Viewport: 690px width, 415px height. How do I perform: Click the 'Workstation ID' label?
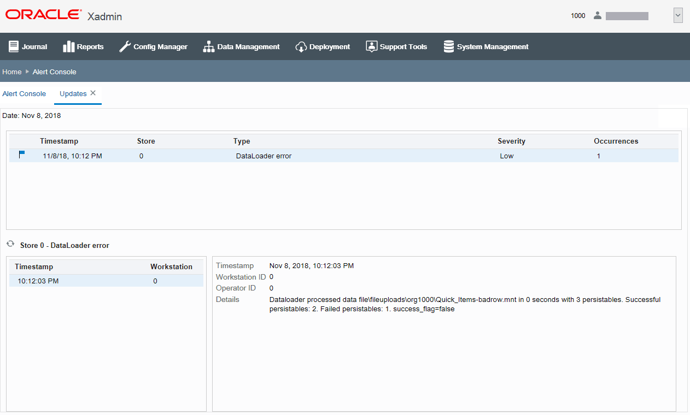241,277
